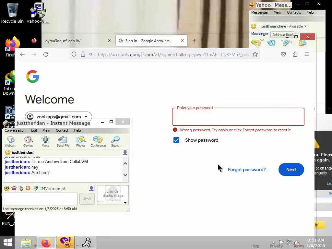The height and width of the screenshot is (249, 332).
Task: Reload the Google sign-in page
Action: click(46, 54)
